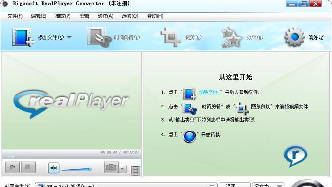The image size is (332, 187).
Task: Click the load file icon in step 1
Action: [x=189, y=93]
